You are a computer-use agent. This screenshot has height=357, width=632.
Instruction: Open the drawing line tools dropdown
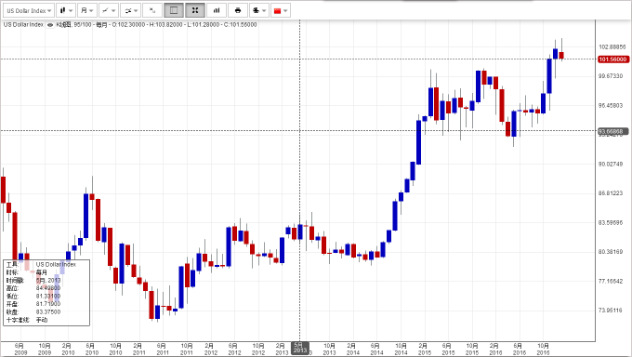(109, 10)
